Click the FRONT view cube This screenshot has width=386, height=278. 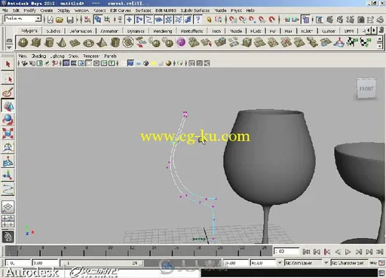click(366, 89)
